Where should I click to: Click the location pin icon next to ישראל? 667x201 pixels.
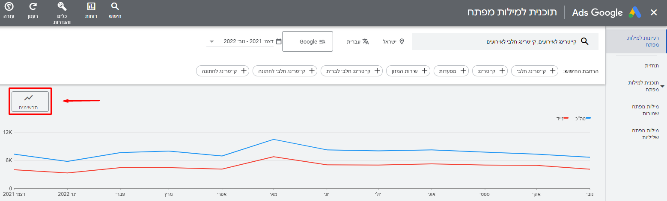pyautogui.click(x=401, y=41)
